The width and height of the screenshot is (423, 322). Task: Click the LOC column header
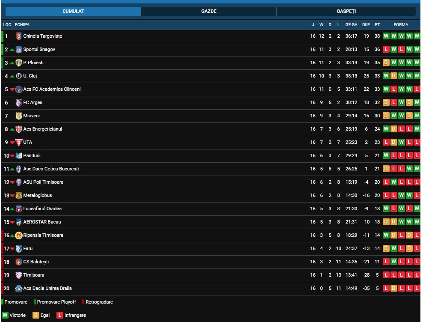(x=7, y=24)
